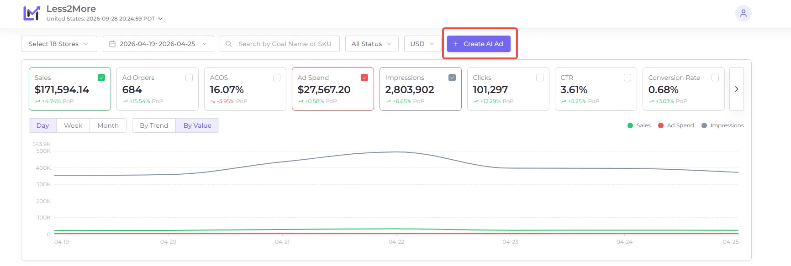Check the Clicks metric checkbox
This screenshot has height=266, width=791.
coord(540,78)
